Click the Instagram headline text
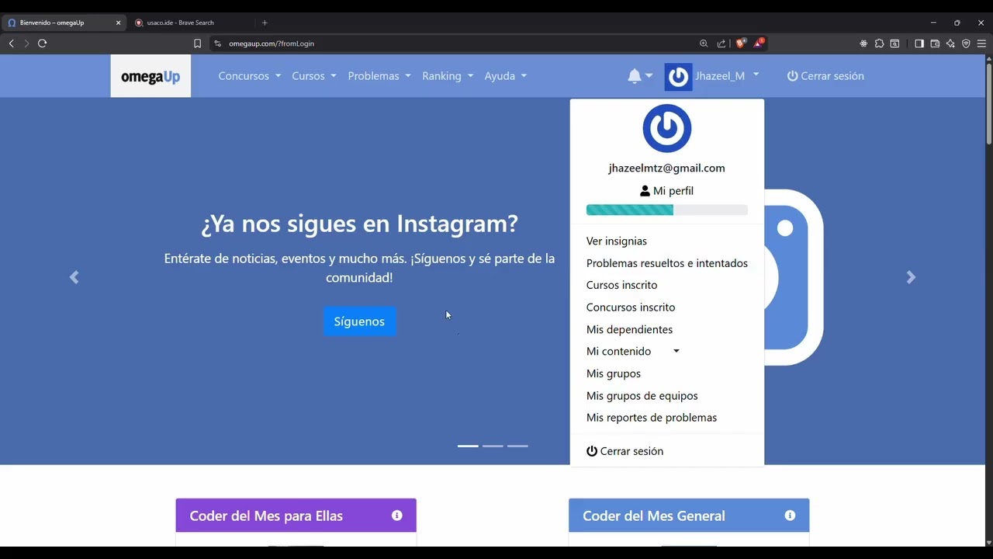The image size is (993, 559). [359, 224]
